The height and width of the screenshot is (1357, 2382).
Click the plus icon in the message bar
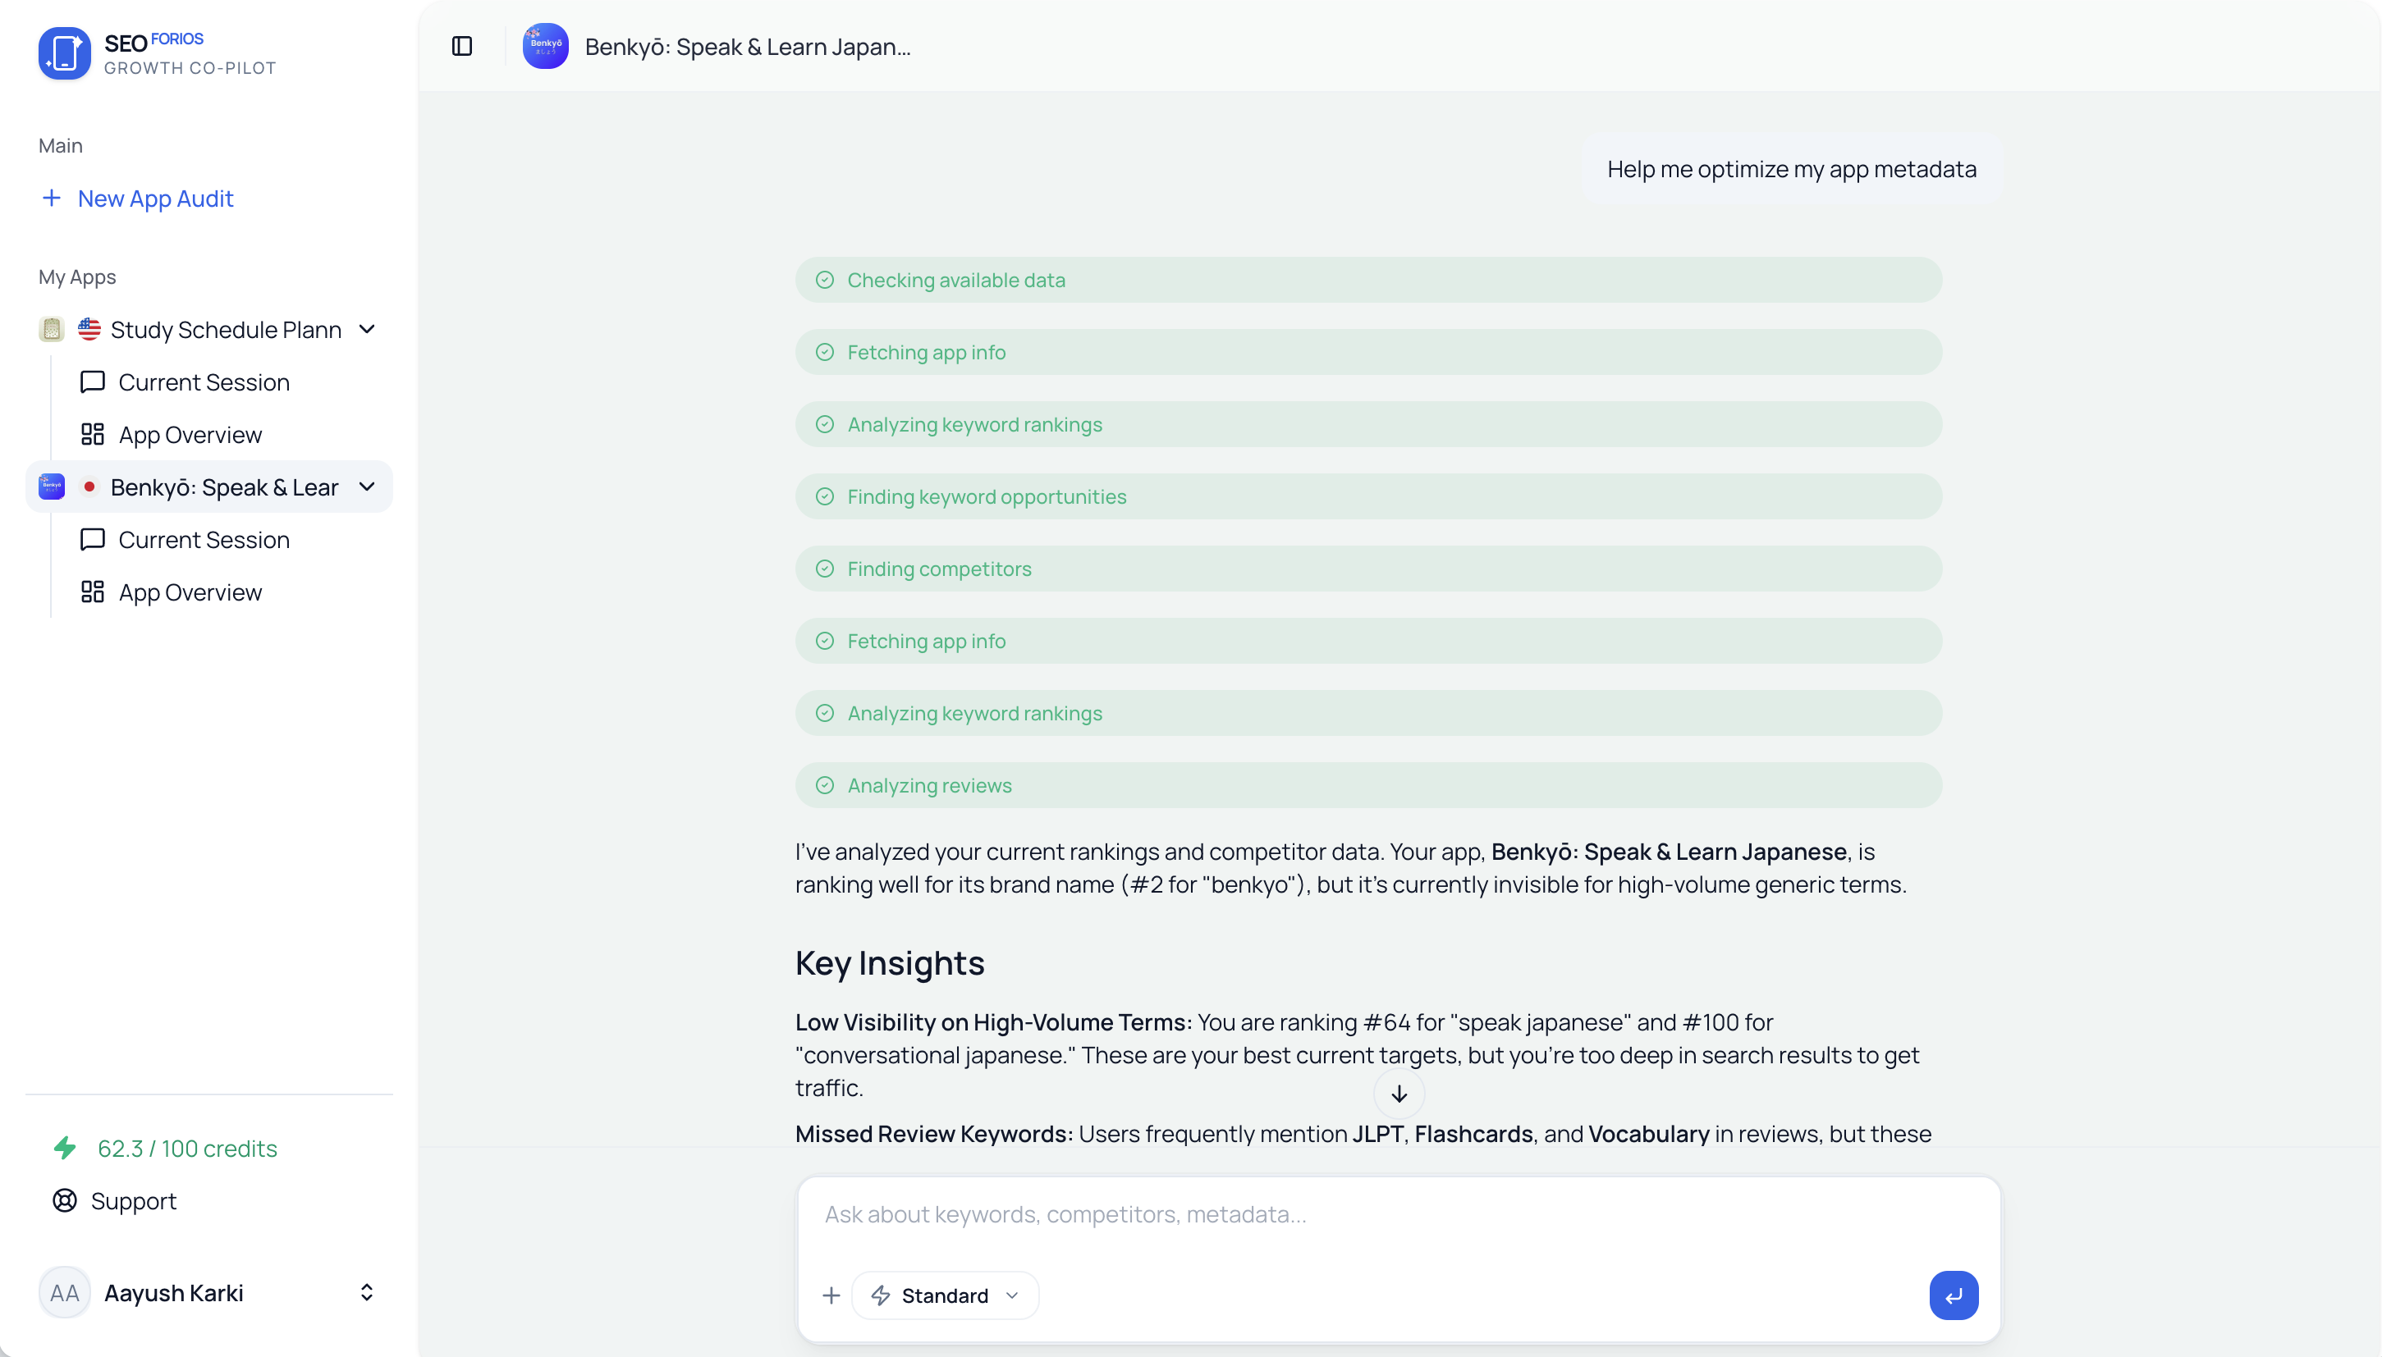831,1295
